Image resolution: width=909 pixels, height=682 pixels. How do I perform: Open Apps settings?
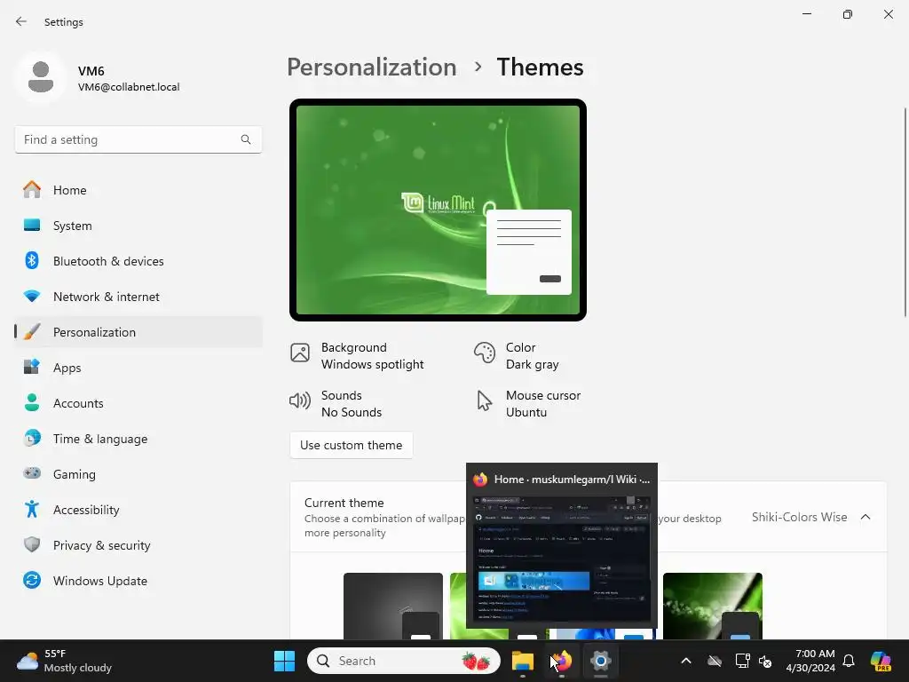coord(138,368)
